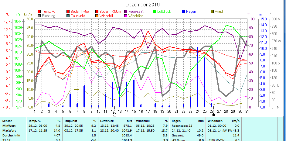Screen dimensions: 286x141
Task: Click the orange Windchill legend swatch
Action: (97, 16)
